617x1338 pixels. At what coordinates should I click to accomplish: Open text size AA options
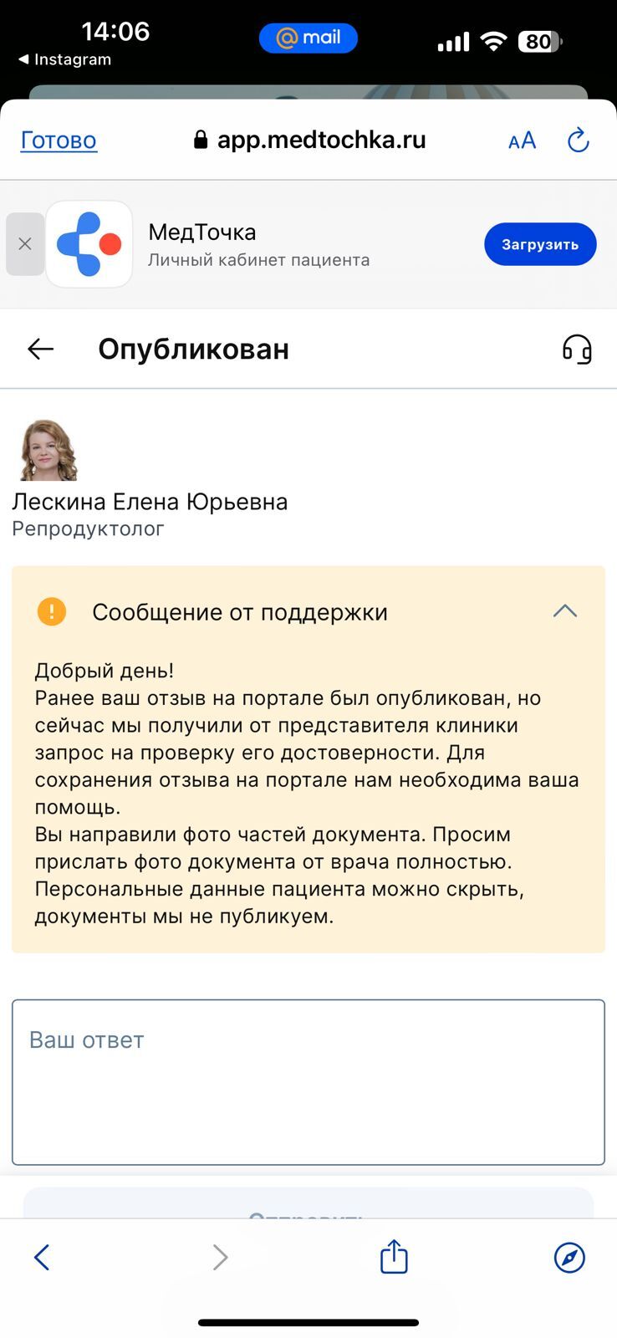point(522,140)
